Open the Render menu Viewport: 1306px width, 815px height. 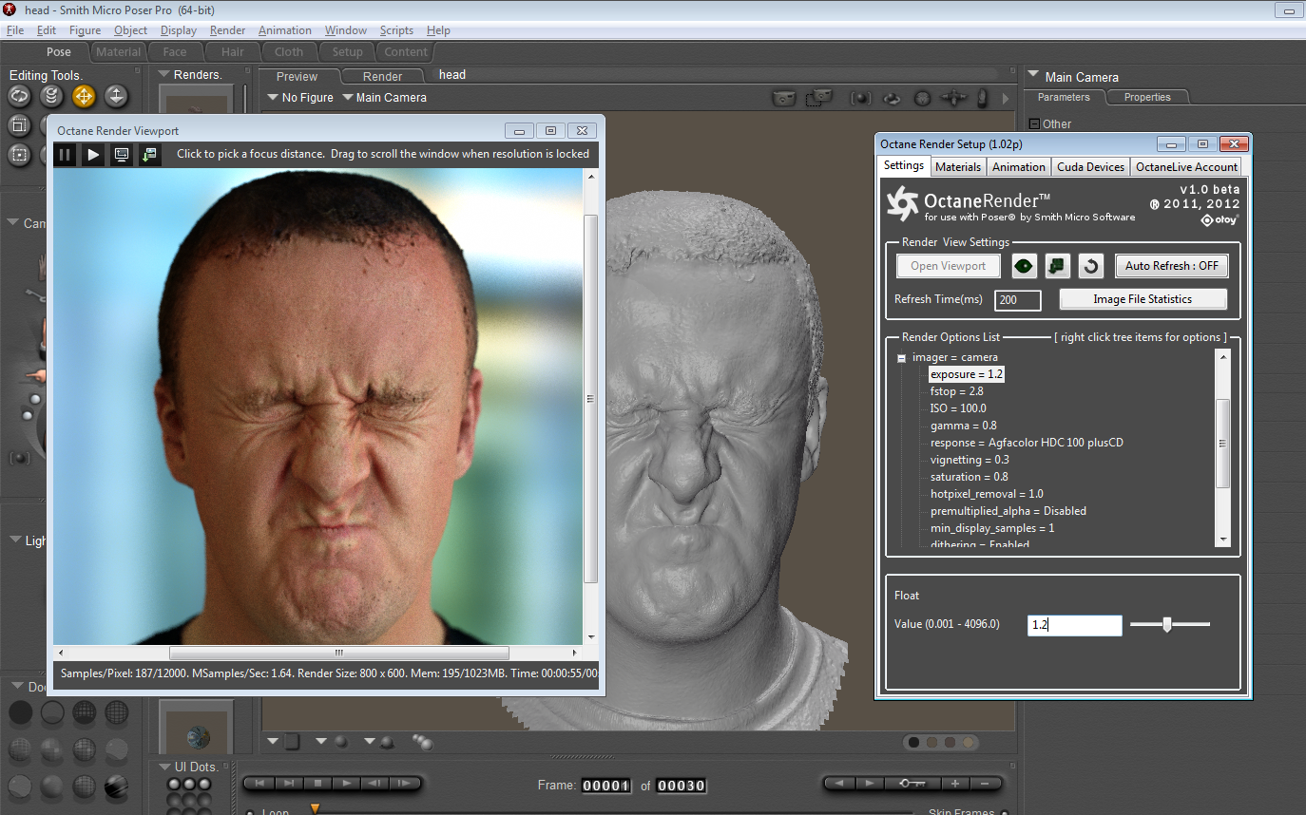(227, 30)
